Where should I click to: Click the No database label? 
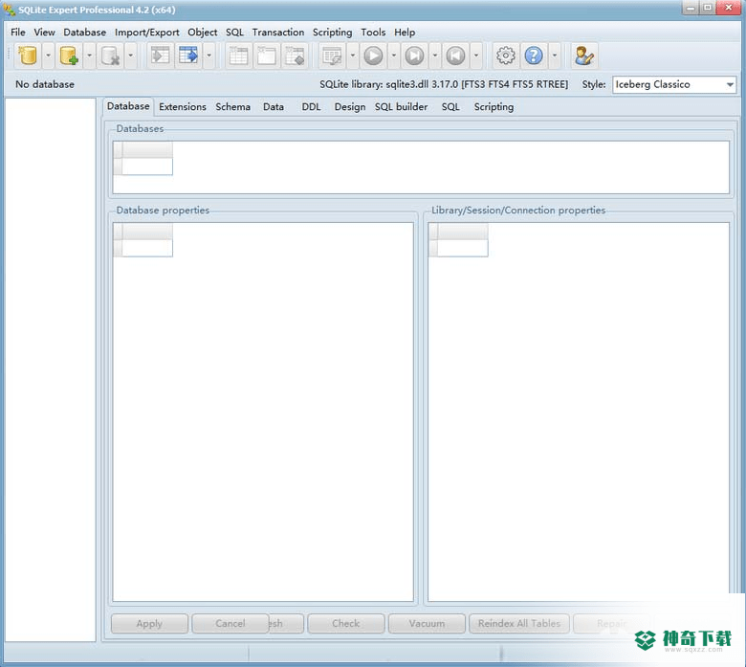coord(45,84)
